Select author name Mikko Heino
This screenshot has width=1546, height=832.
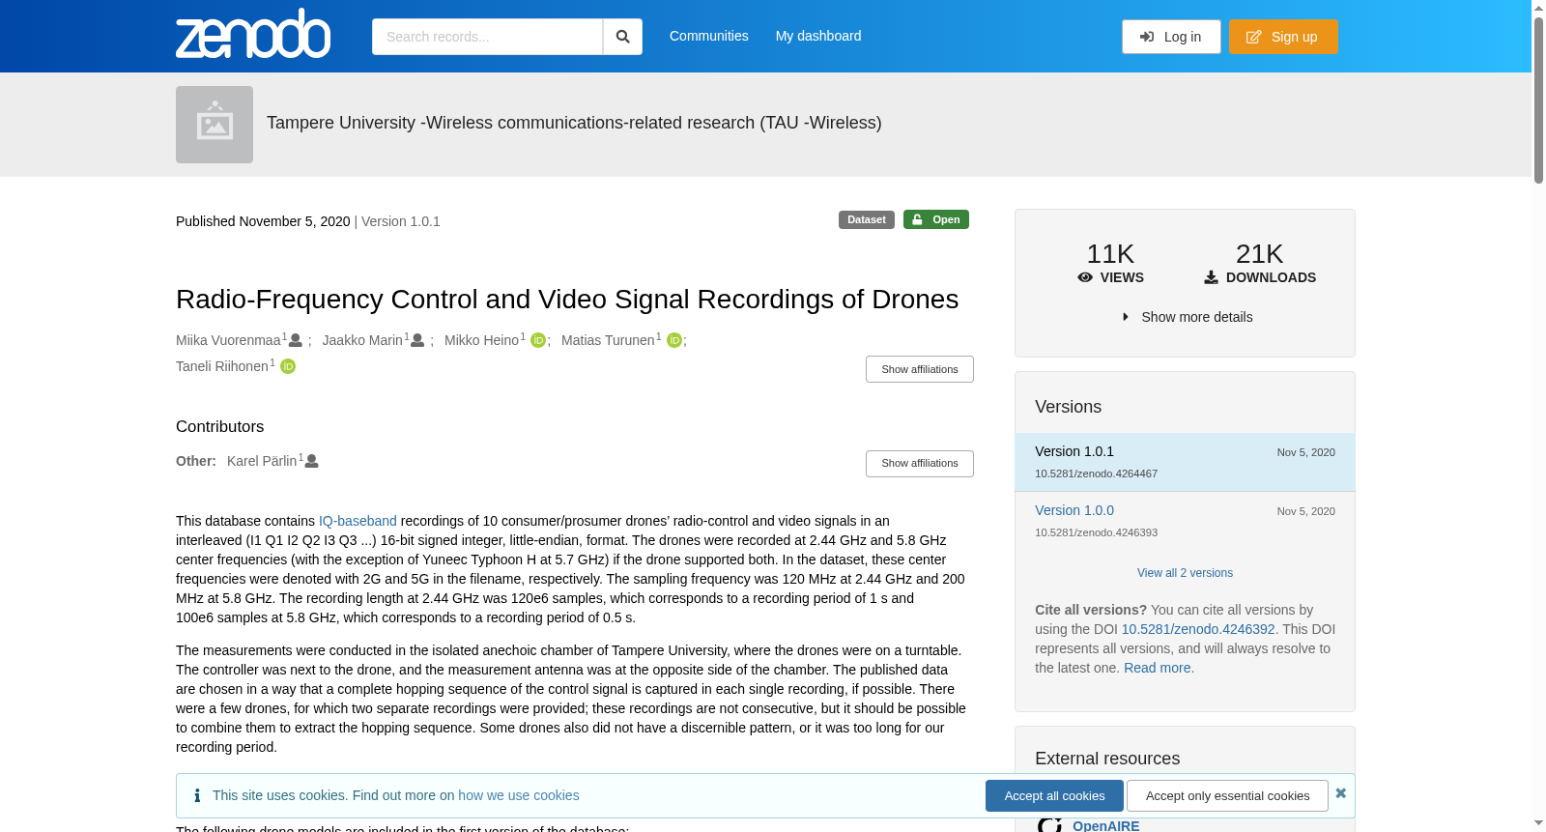coord(481,340)
